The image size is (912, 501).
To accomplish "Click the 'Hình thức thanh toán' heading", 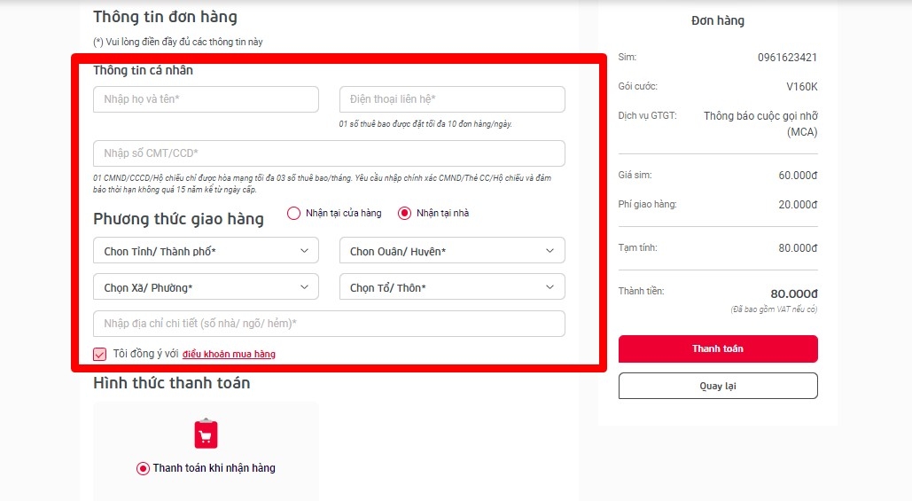I will [172, 383].
